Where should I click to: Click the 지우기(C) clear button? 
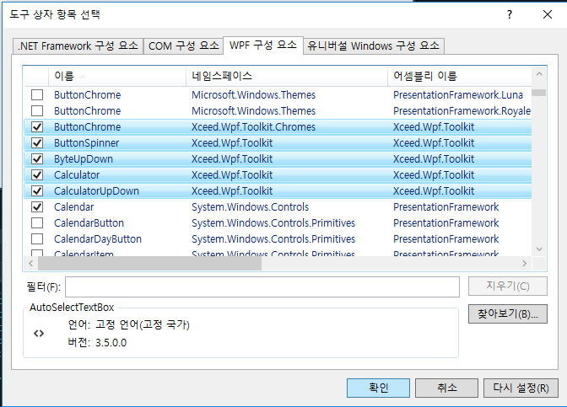coord(508,287)
